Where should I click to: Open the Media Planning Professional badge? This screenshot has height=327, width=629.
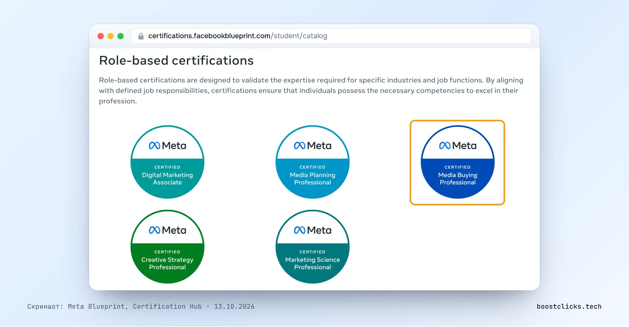(x=312, y=162)
